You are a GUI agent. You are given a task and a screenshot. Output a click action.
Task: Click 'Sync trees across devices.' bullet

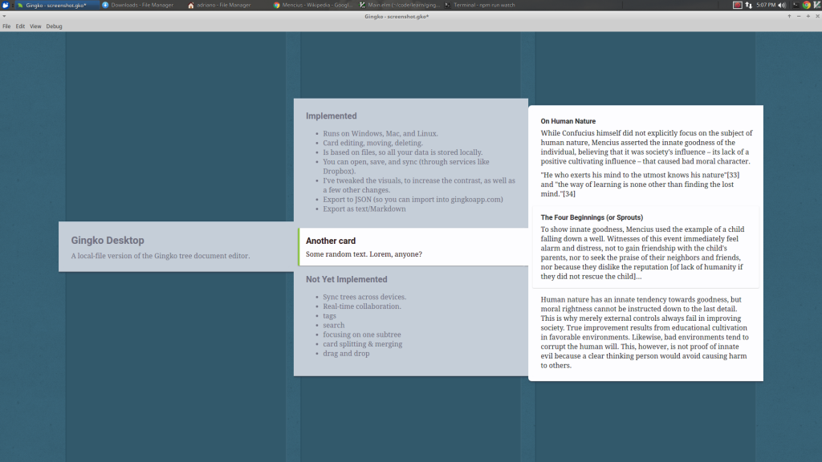(x=364, y=297)
